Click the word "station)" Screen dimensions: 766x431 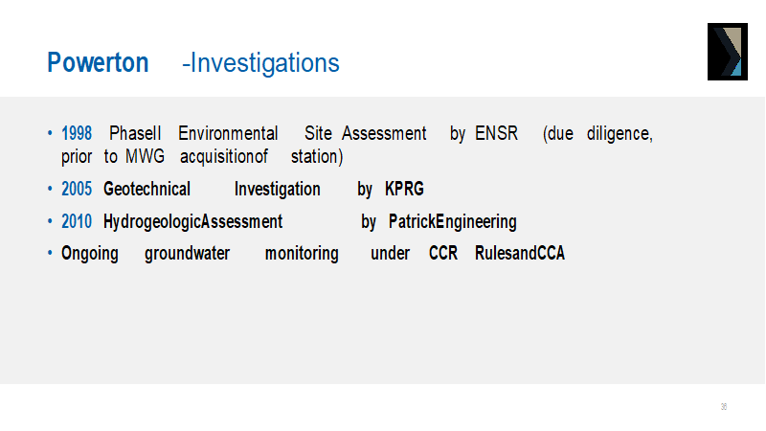(316, 156)
